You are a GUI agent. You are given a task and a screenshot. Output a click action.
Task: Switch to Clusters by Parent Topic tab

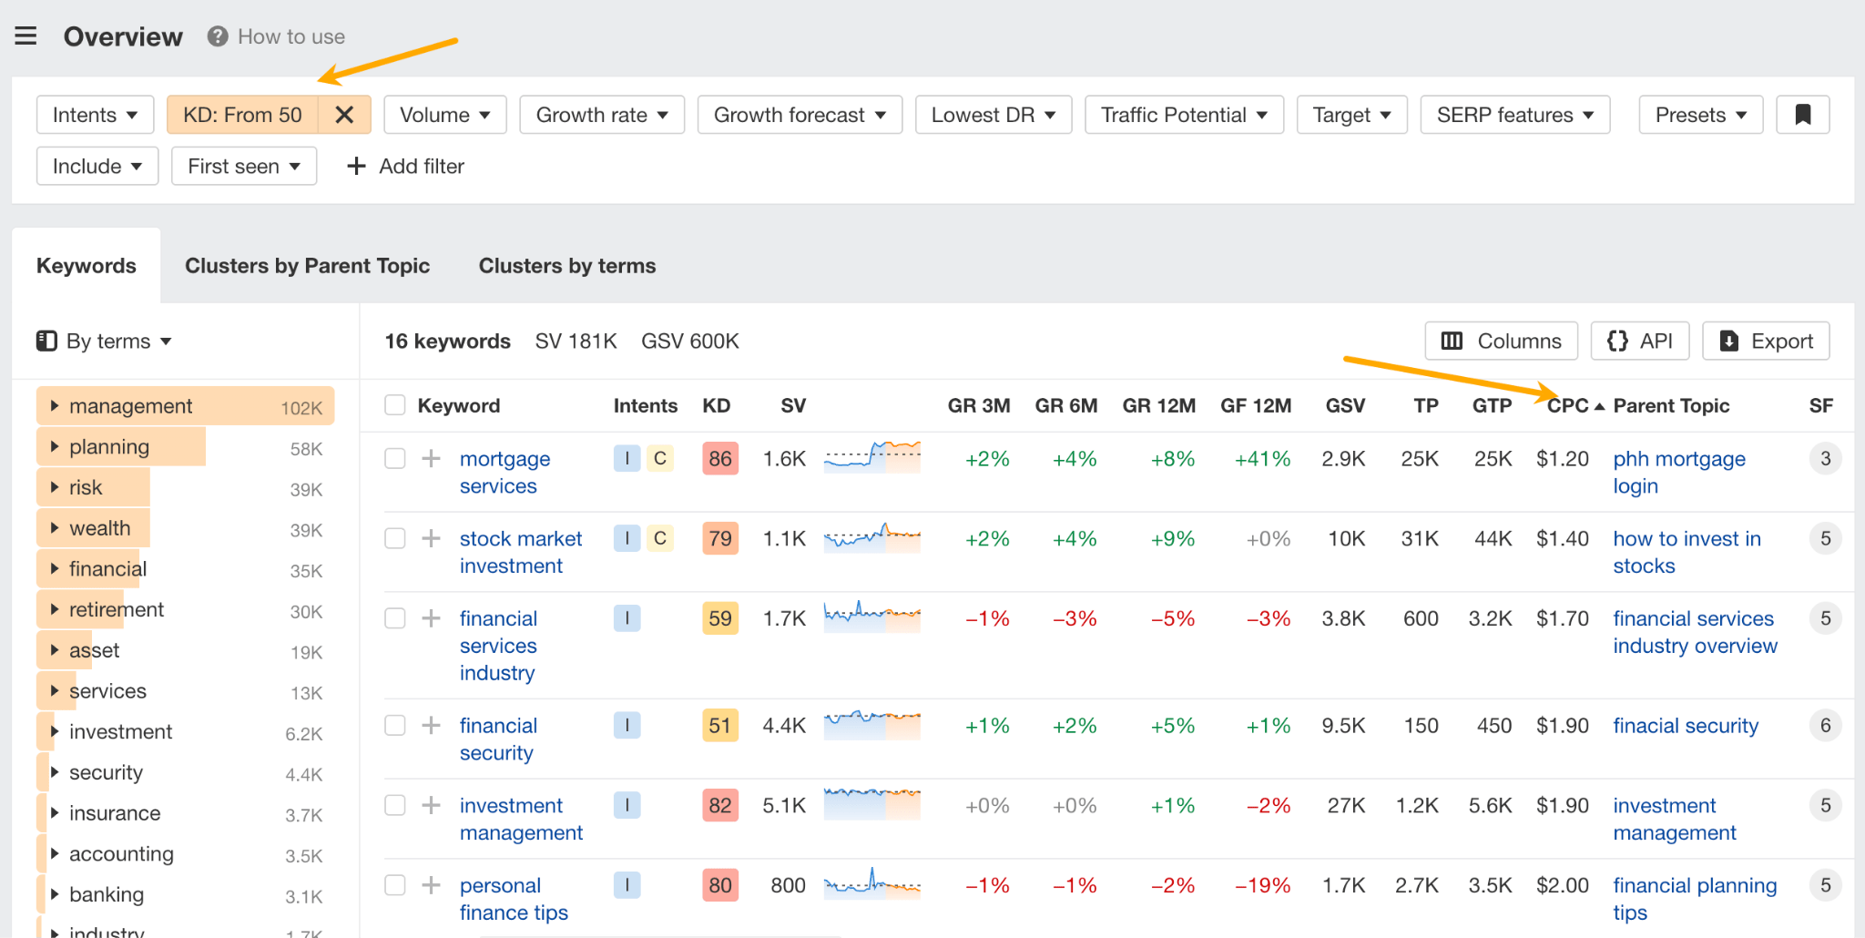click(308, 265)
